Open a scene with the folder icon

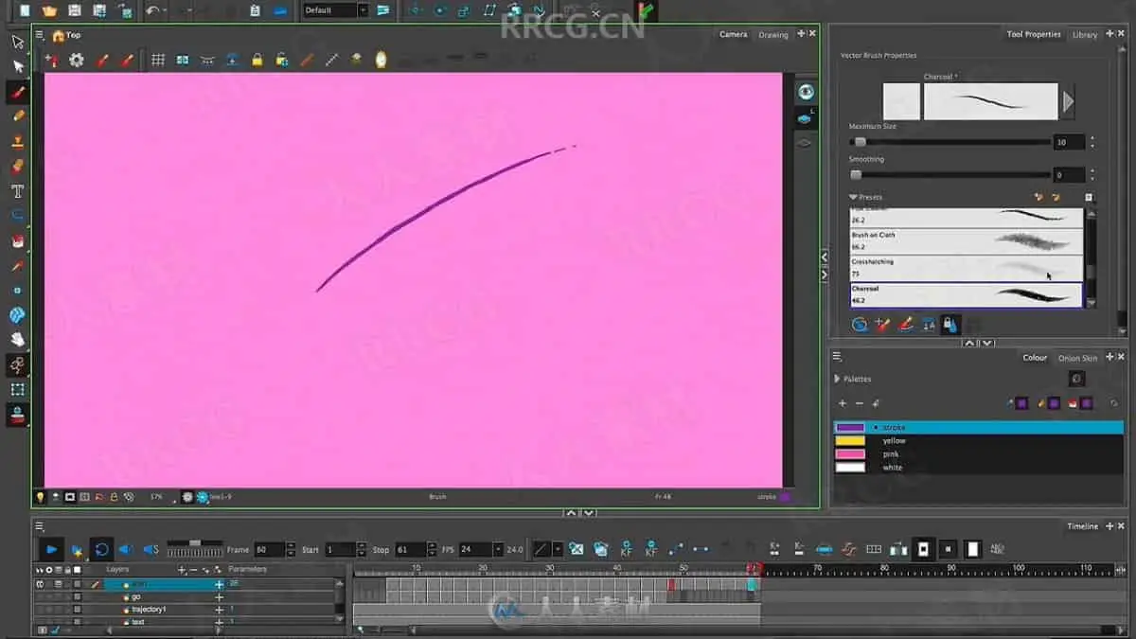[49, 10]
